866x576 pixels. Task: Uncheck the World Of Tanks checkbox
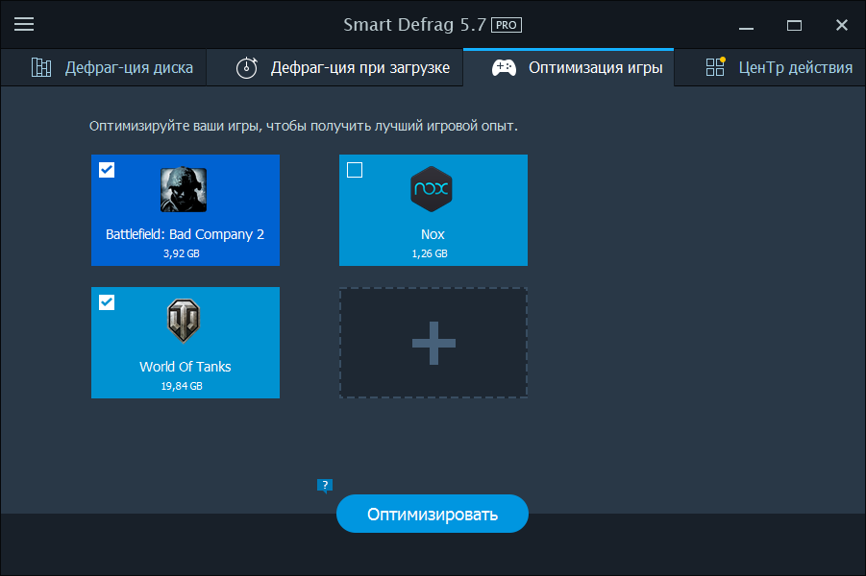click(x=107, y=302)
